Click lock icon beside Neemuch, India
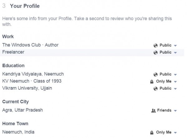 (x=152, y=132)
